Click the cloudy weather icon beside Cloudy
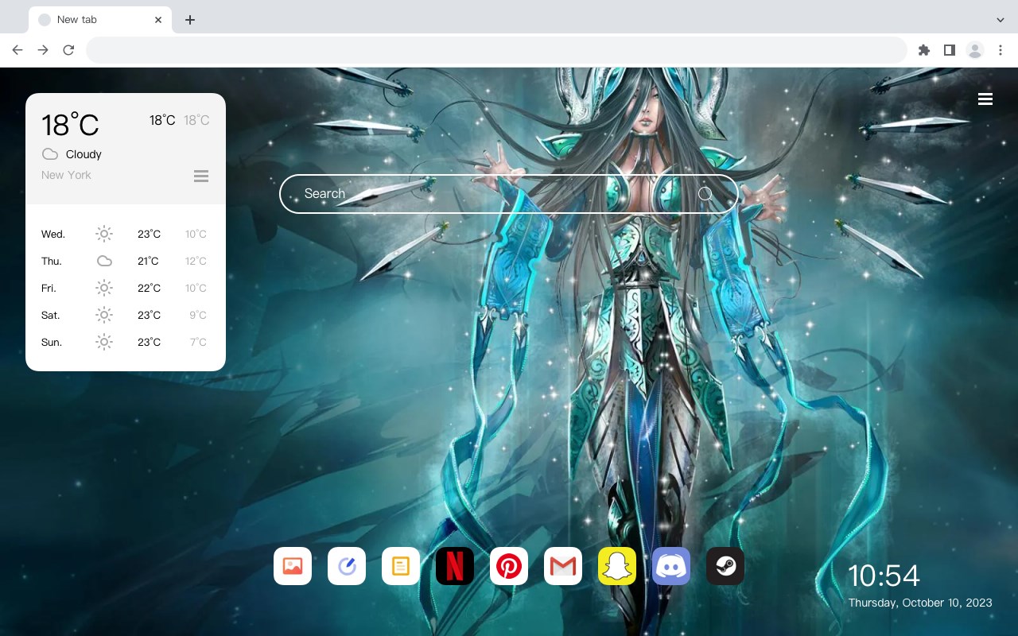Image resolution: width=1018 pixels, height=636 pixels. (50, 154)
